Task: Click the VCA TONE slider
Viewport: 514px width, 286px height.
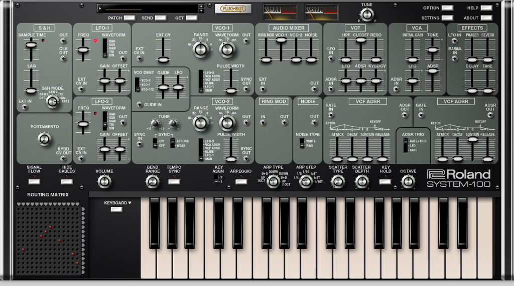Action: click(x=432, y=50)
